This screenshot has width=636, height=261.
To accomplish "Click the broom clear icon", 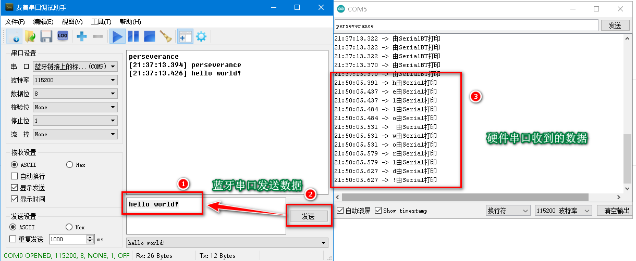I will [166, 36].
